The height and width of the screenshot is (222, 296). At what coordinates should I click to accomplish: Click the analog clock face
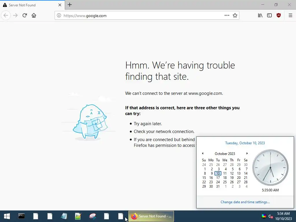pos(270,167)
